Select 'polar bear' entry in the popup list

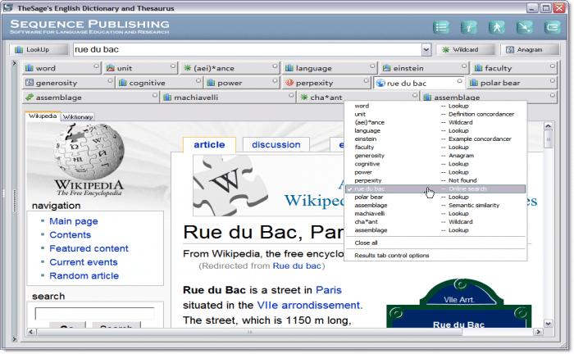[368, 197]
